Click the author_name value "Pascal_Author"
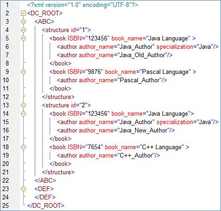The width and height of the screenshot is (221, 211). (x=140, y=80)
